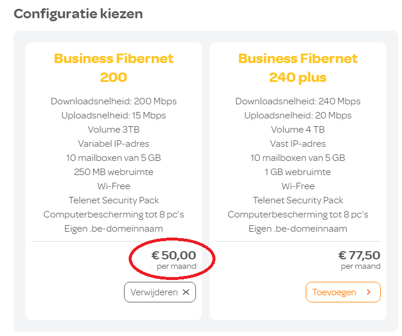Click the Volume 4 TB feature
The image size is (402, 336).
(298, 130)
